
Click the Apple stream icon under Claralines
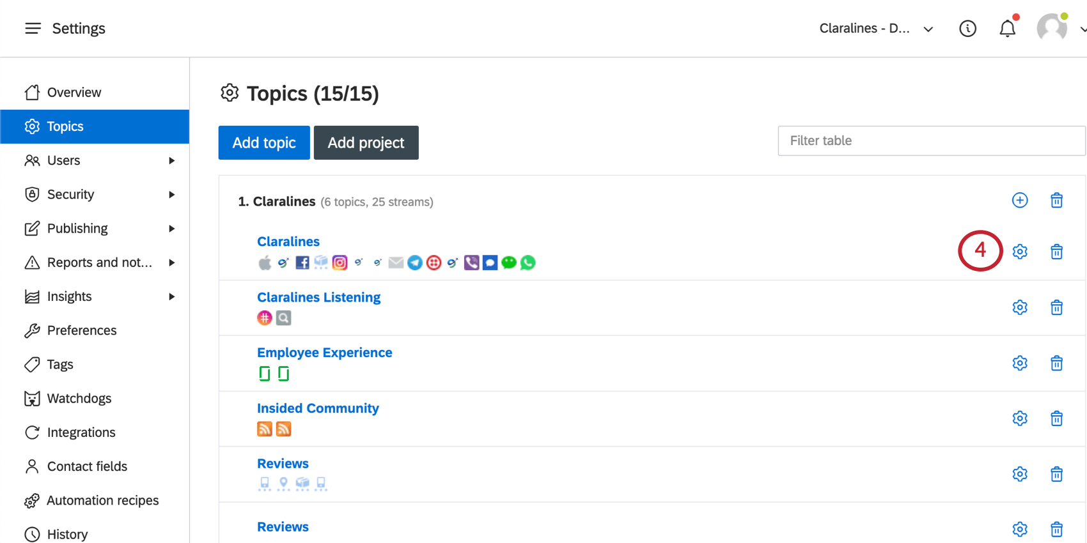[x=265, y=263]
